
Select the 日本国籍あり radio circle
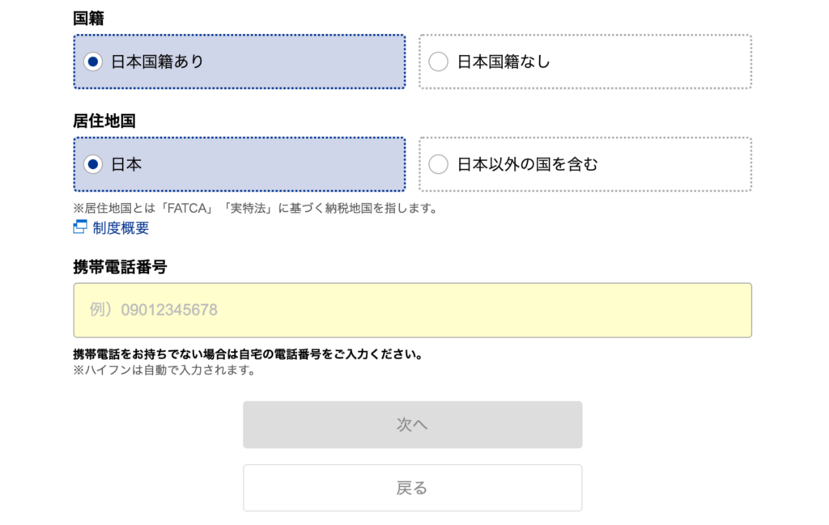pyautogui.click(x=93, y=61)
